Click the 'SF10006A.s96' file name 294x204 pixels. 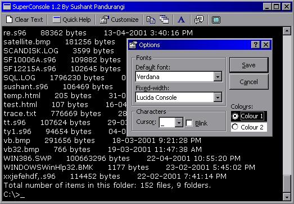click(30, 59)
